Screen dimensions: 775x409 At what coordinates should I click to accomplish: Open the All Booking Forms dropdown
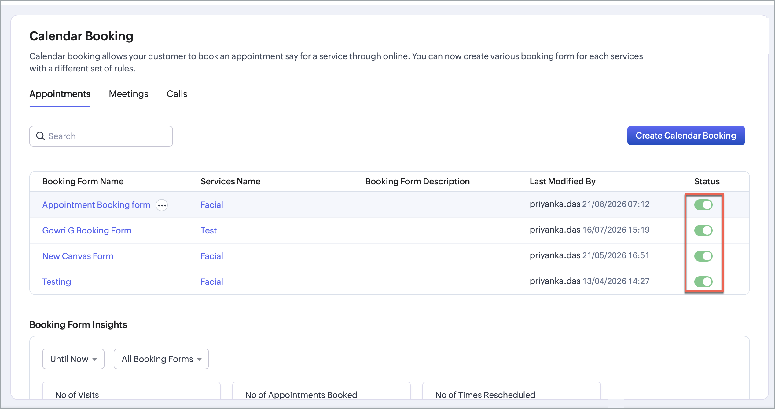click(161, 359)
